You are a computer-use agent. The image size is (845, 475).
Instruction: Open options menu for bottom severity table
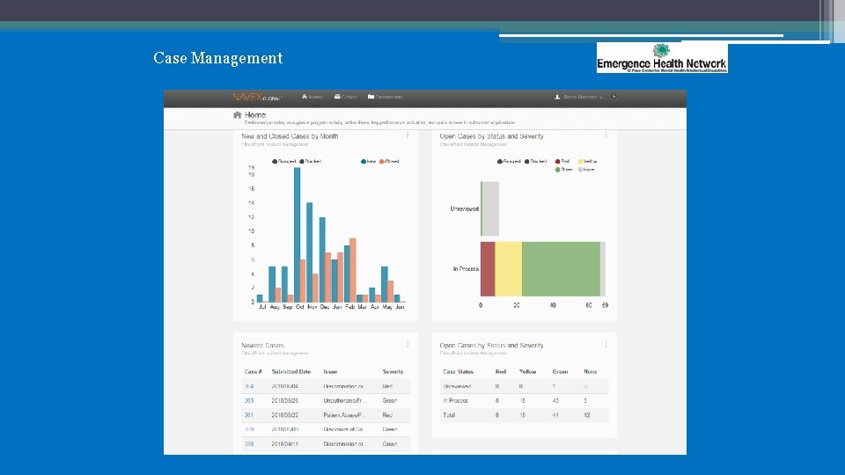[606, 344]
